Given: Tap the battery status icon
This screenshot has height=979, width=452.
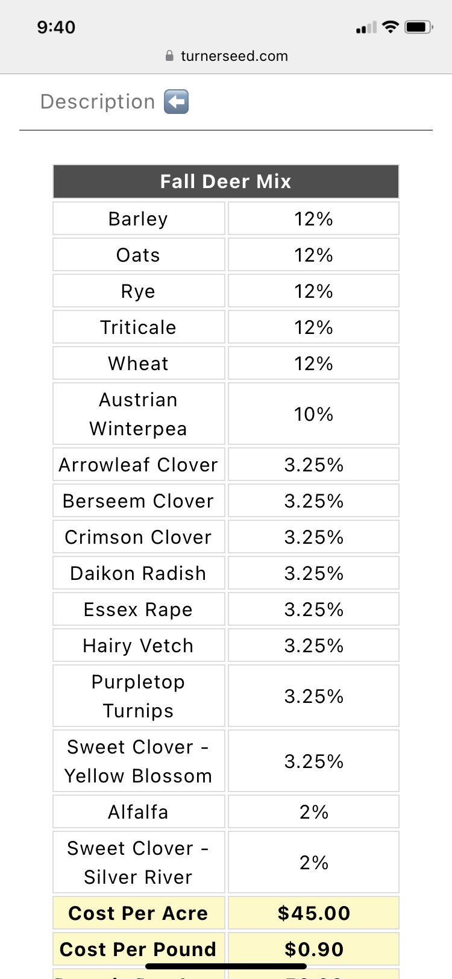Looking at the screenshot, I should click(x=418, y=27).
